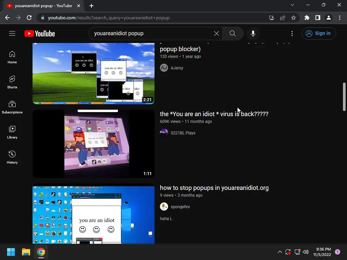
Task: Open network settings from the tray
Action: coord(297,252)
